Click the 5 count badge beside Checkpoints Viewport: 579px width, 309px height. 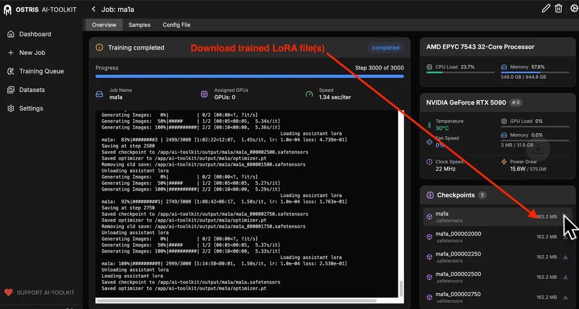click(x=482, y=195)
